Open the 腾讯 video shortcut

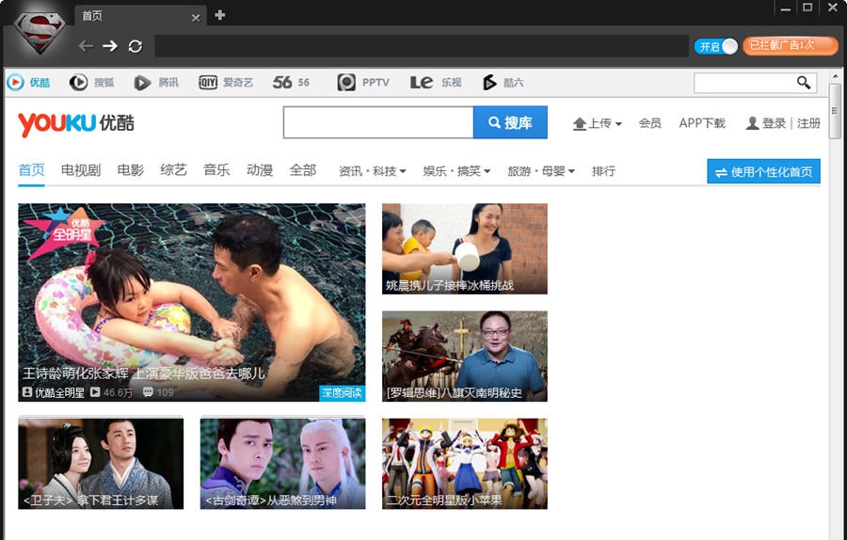pyautogui.click(x=156, y=82)
